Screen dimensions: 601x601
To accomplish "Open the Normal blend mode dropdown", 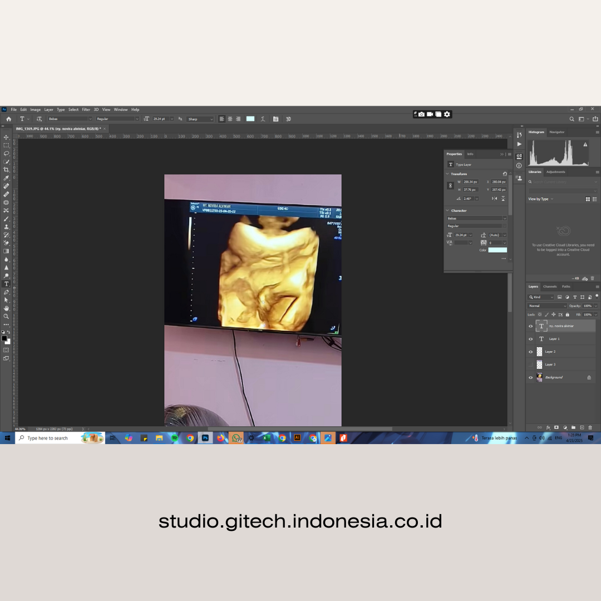I will tap(547, 306).
